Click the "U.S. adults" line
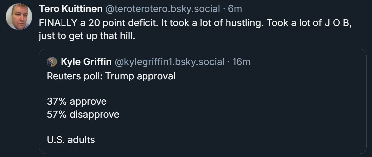Image resolution: width=372 pixels, height=157 pixels. [71, 139]
